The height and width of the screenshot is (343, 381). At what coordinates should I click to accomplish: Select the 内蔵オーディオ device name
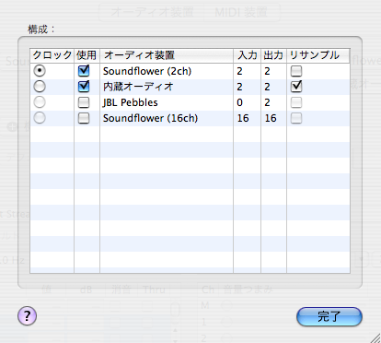pos(138,87)
